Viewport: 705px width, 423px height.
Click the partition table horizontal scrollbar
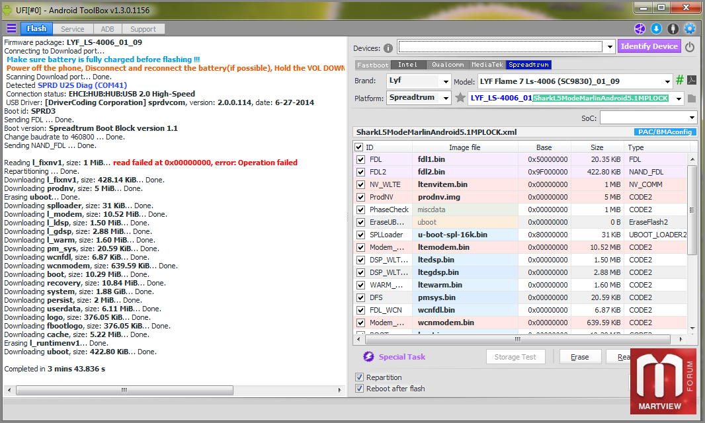(x=517, y=339)
